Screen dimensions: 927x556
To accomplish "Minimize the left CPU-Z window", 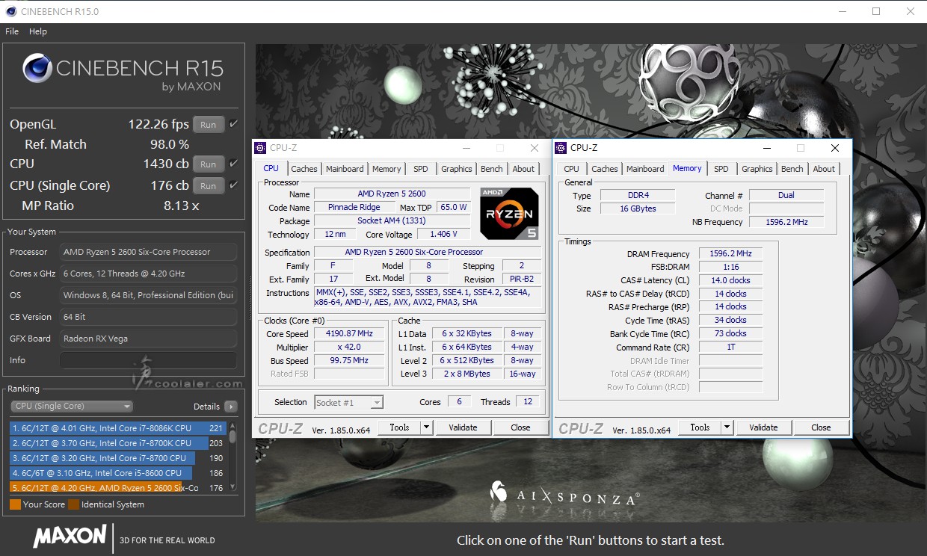I will click(x=466, y=148).
